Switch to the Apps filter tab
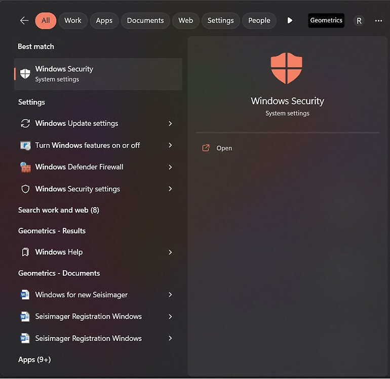The image size is (390, 379). click(x=104, y=20)
